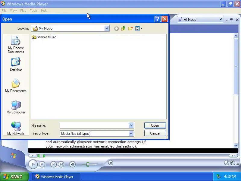Go up one folder level
Viewport: 241px width, 181px height.
coord(123,28)
